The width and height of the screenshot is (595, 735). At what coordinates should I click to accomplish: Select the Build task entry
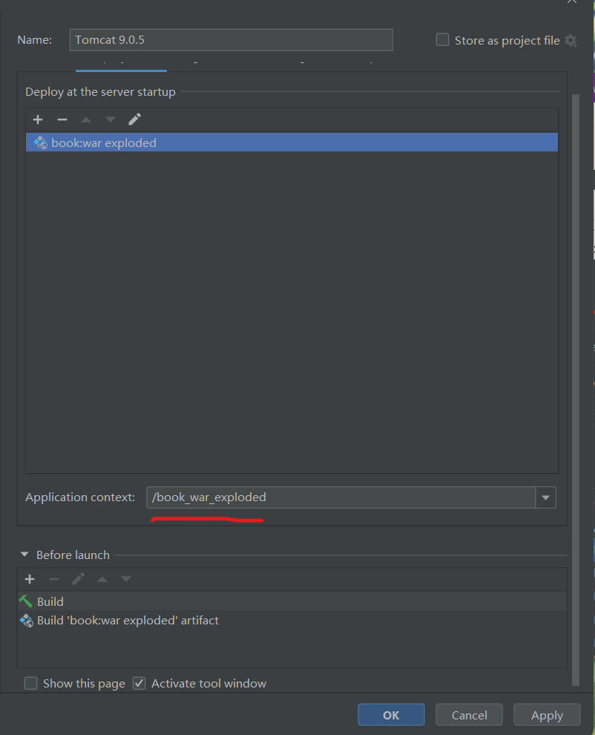pos(50,601)
